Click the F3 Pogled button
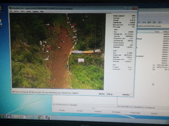 62,110
